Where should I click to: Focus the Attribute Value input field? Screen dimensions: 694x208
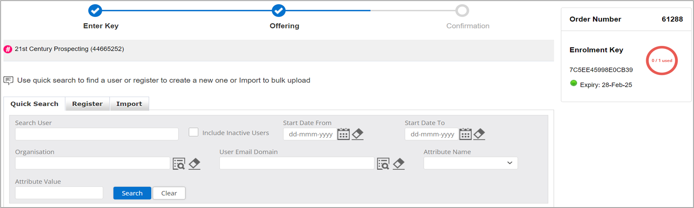[59, 193]
